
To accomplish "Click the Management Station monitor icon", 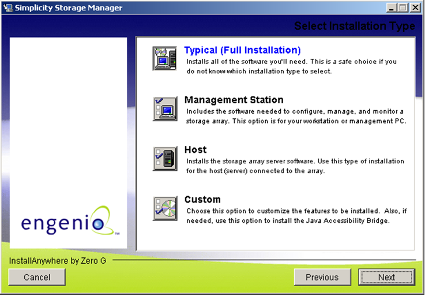I will tap(165, 108).
